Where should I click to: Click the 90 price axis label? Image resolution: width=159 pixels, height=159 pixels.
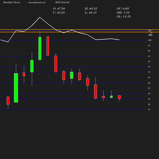click(149, 51)
